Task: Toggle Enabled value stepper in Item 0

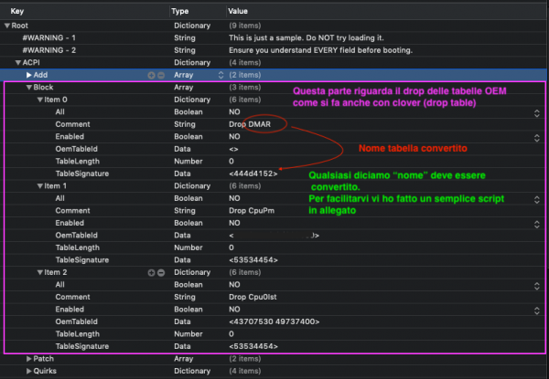Action: (x=537, y=138)
